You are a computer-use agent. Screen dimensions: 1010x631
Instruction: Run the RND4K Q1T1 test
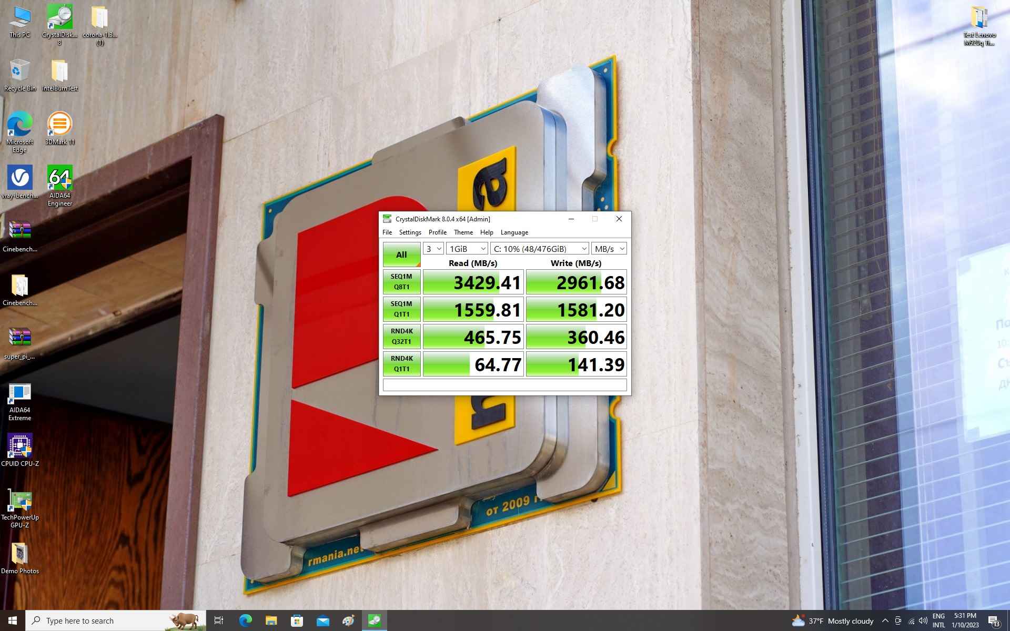tap(401, 364)
